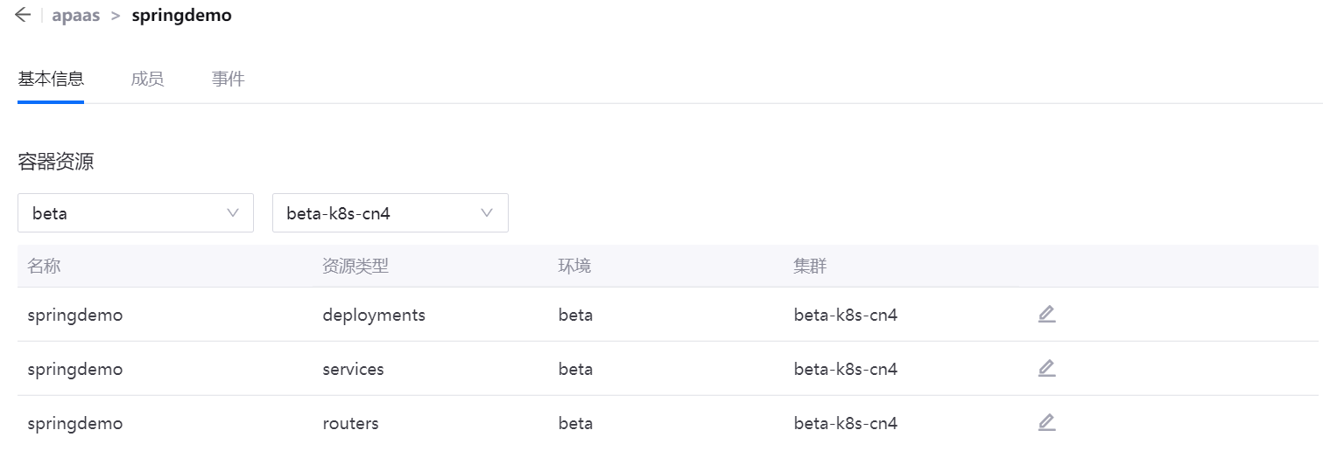
Task: Go to apaas breadcrumb link
Action: point(76,16)
